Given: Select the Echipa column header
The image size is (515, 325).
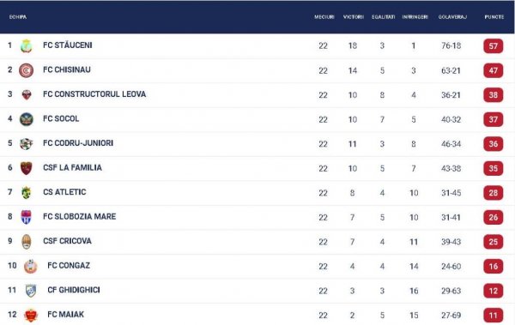Looking at the screenshot, I should tap(18, 17).
